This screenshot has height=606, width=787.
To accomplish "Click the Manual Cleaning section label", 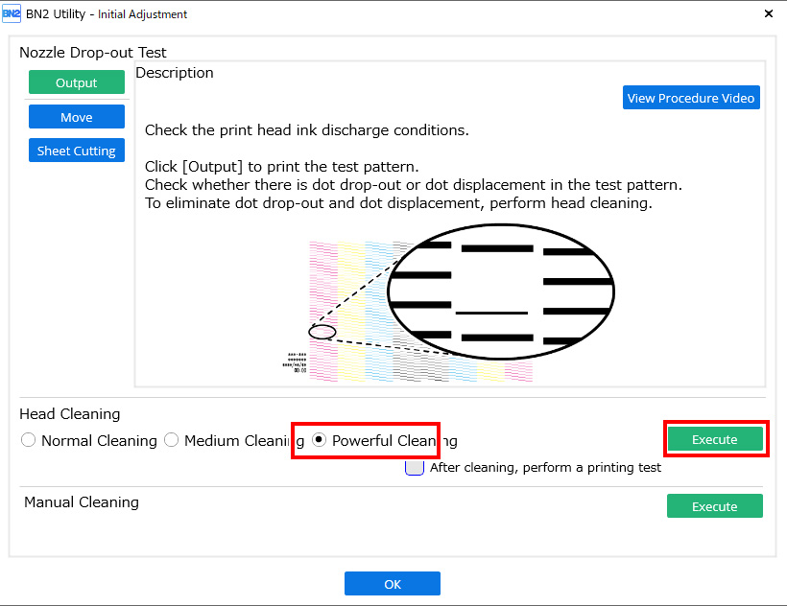I will pos(82,502).
